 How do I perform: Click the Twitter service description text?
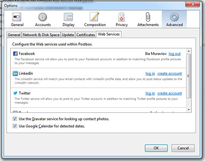96,101
